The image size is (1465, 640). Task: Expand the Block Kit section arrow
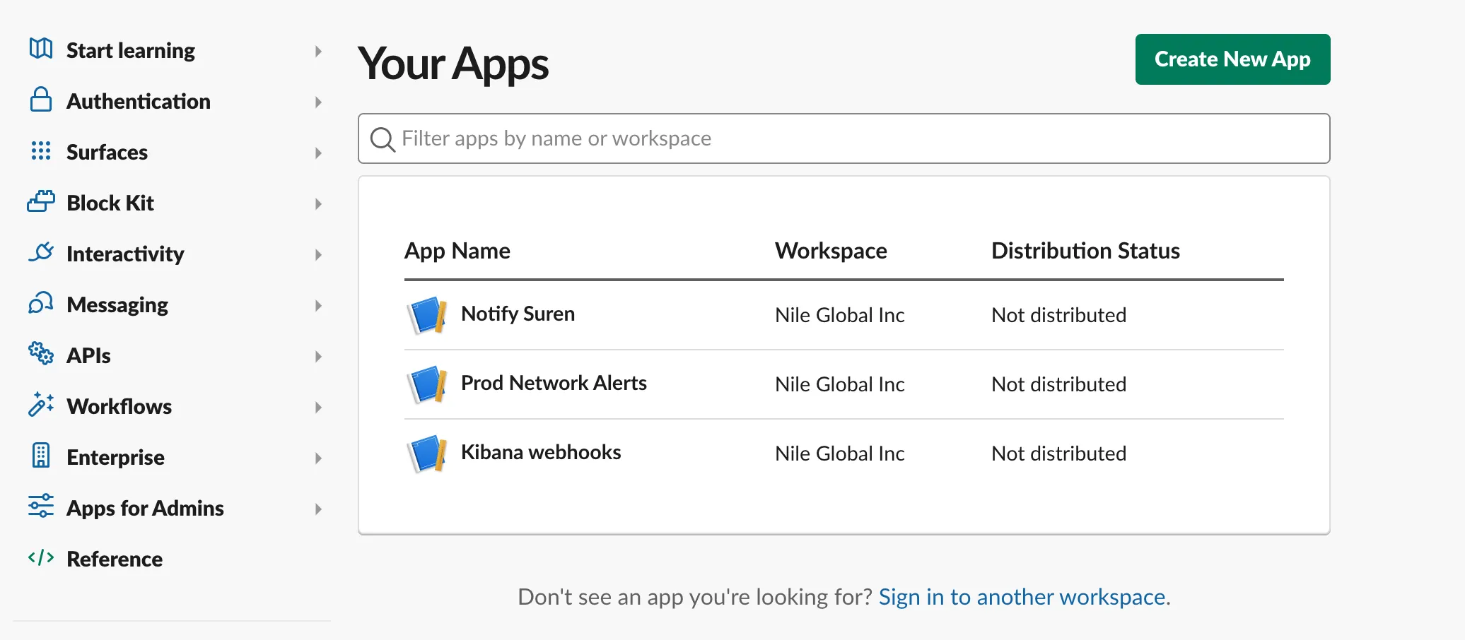[318, 203]
